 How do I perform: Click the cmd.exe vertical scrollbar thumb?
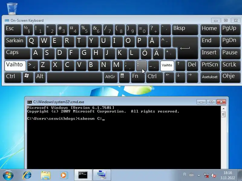(223, 114)
